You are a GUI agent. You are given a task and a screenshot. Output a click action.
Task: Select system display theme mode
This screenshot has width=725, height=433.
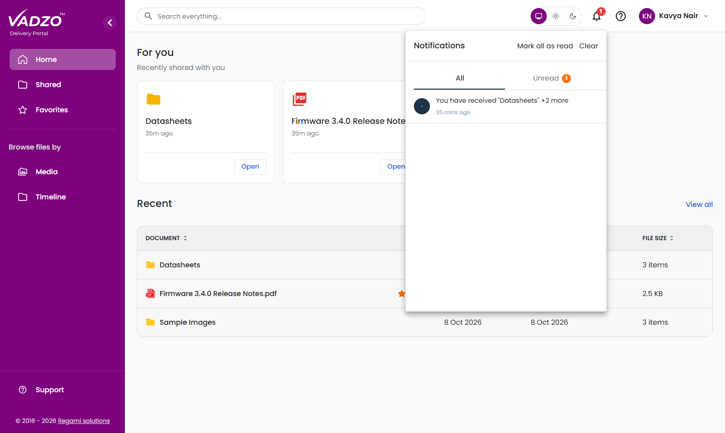(x=539, y=16)
